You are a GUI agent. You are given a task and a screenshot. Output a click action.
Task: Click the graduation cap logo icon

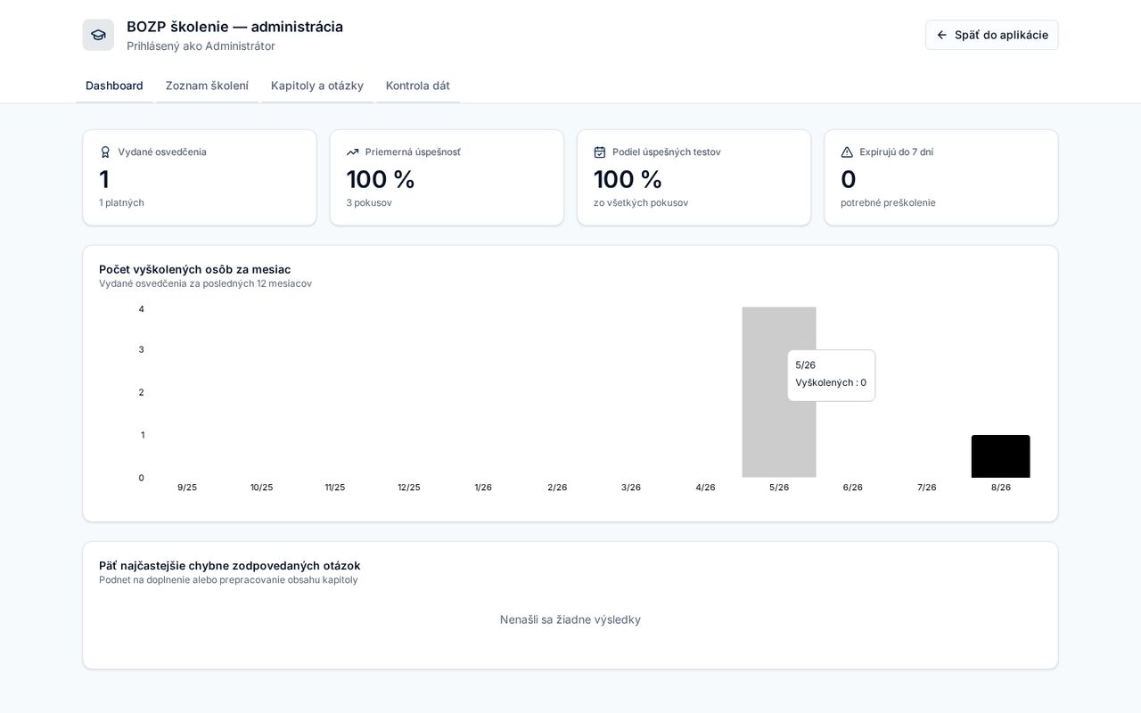point(98,35)
